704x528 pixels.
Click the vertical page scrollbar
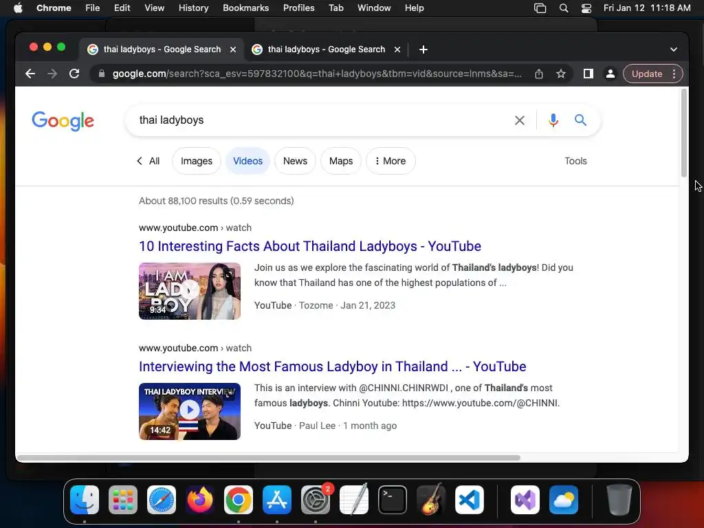(x=684, y=133)
